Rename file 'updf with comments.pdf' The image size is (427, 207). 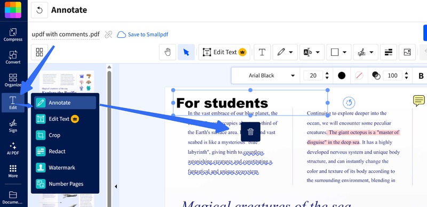[65, 35]
